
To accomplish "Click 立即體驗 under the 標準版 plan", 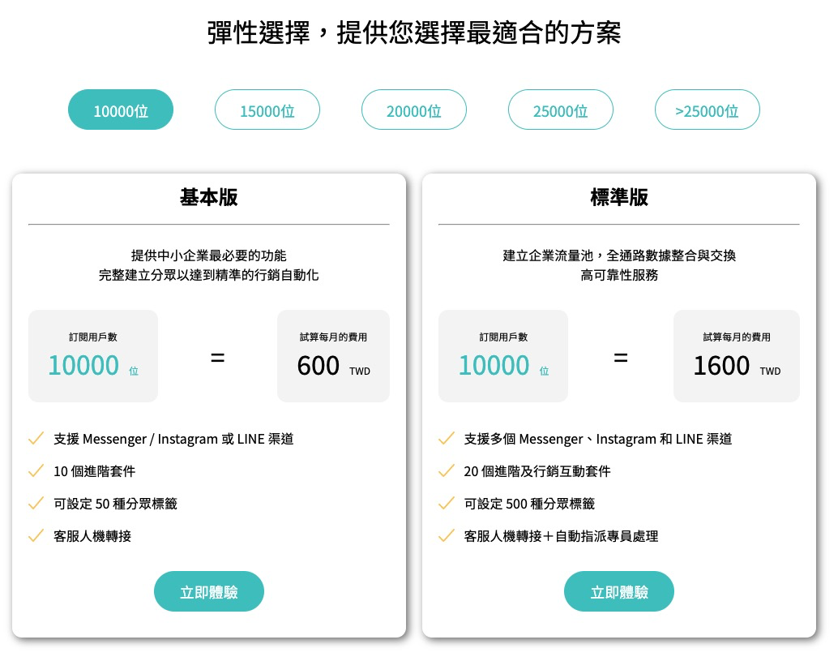I will click(x=619, y=591).
